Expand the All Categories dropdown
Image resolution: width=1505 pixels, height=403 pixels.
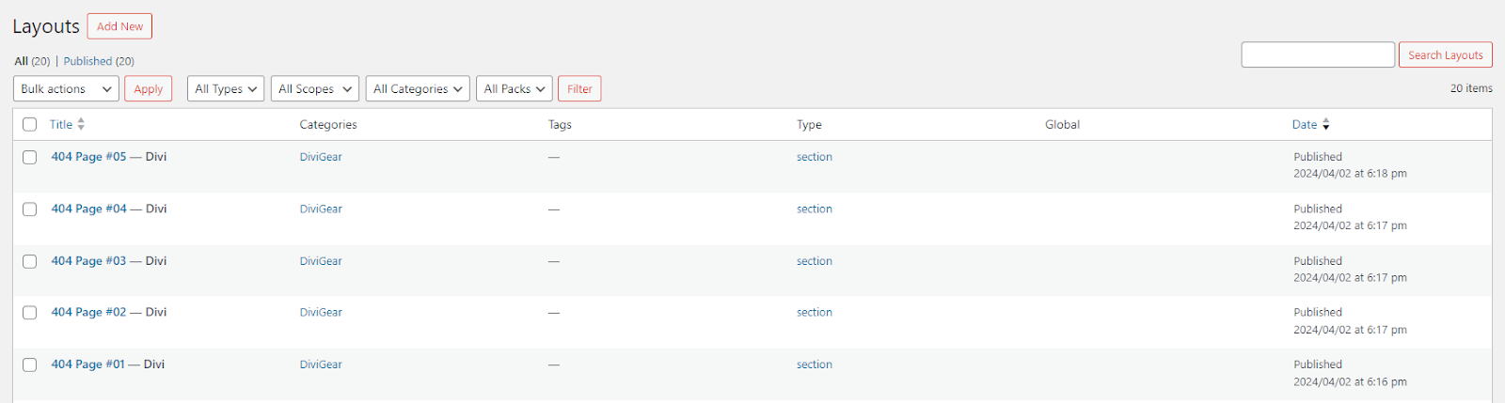click(x=418, y=88)
